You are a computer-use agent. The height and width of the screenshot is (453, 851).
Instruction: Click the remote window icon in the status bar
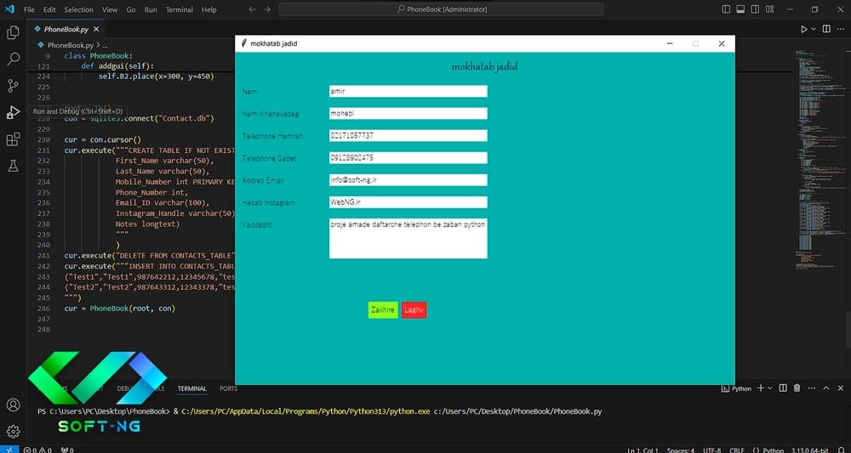click(x=9, y=450)
